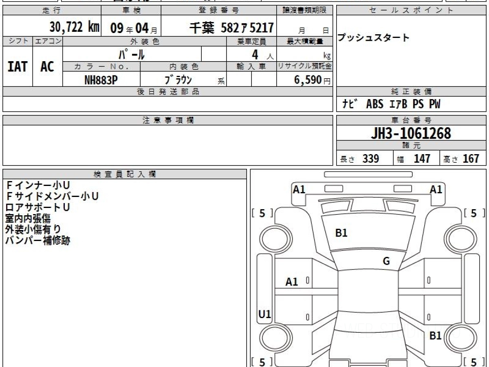Click the 純正装備 header
Image resolution: width=489 pixels, height=367 pixels.
411,92
